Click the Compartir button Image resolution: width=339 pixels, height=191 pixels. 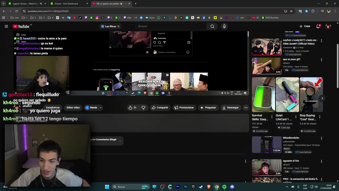(x=160, y=107)
